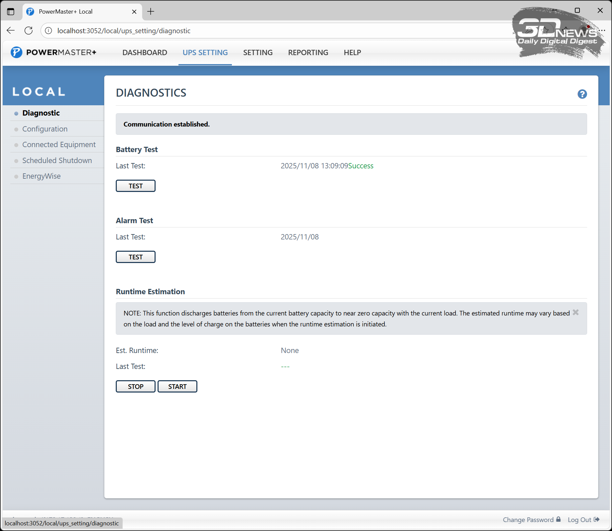
Task: Click the blue help question mark icon
Action: [582, 94]
